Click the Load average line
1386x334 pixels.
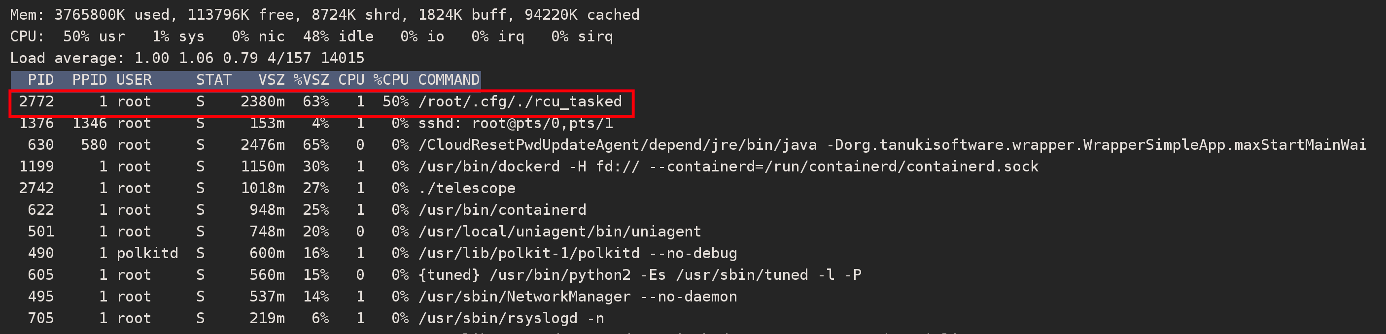coord(187,58)
